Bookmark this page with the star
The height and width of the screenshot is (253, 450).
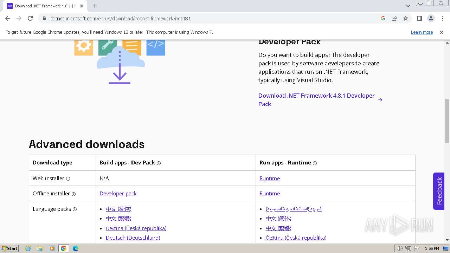pos(406,18)
